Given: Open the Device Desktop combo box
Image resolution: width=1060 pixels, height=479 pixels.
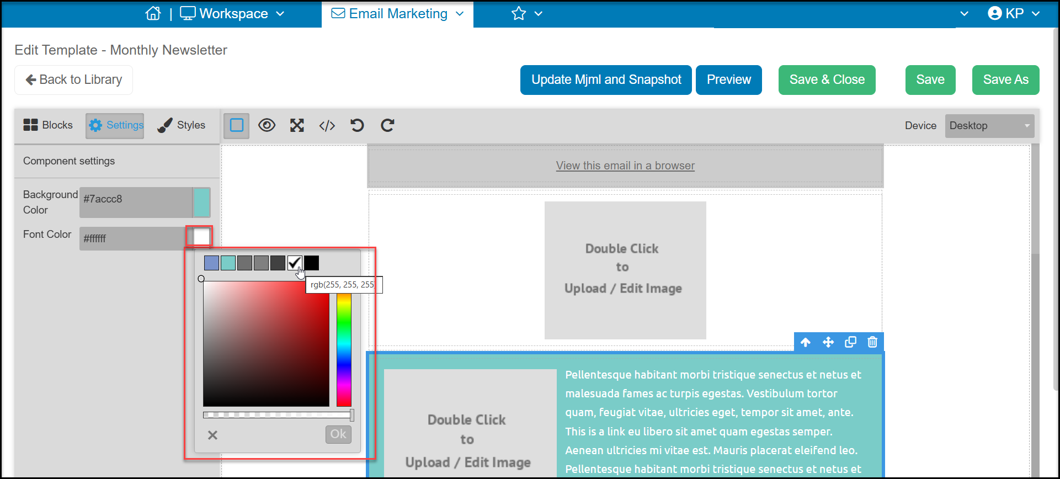Looking at the screenshot, I should pos(989,126).
